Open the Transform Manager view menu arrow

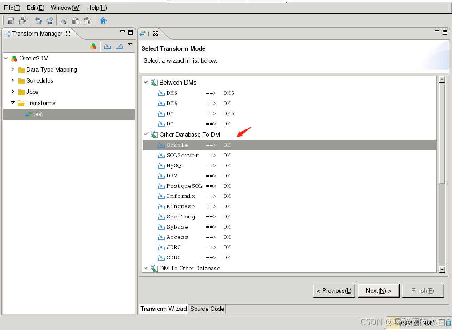point(130,44)
